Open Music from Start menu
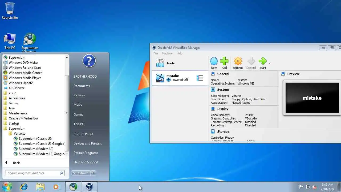Image resolution: width=341 pixels, height=192 pixels. coord(78,104)
